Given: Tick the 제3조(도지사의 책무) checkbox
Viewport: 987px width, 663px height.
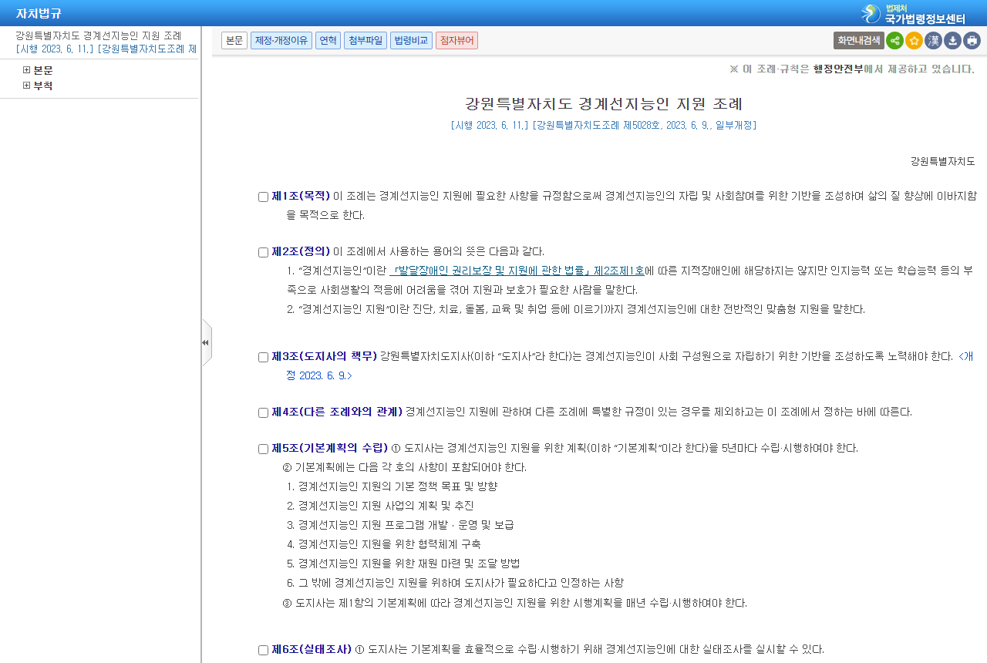Looking at the screenshot, I should pyautogui.click(x=263, y=357).
